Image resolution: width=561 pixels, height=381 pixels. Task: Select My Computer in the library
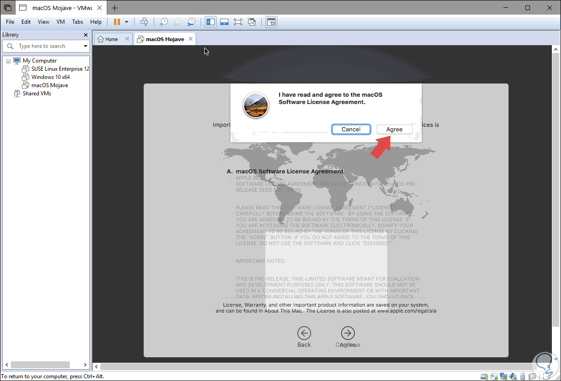click(x=40, y=61)
